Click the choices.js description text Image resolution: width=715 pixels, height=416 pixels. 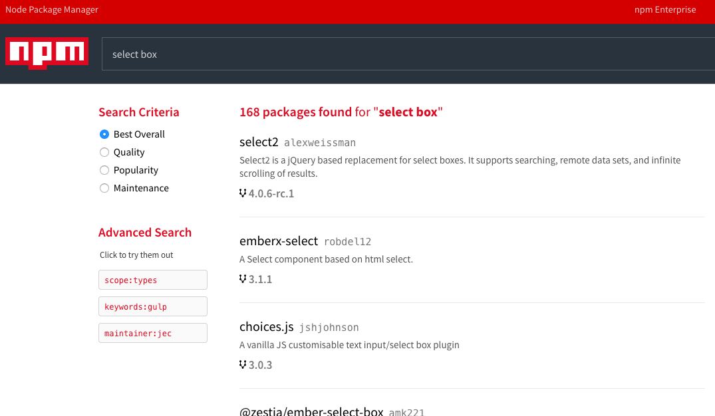pos(349,345)
